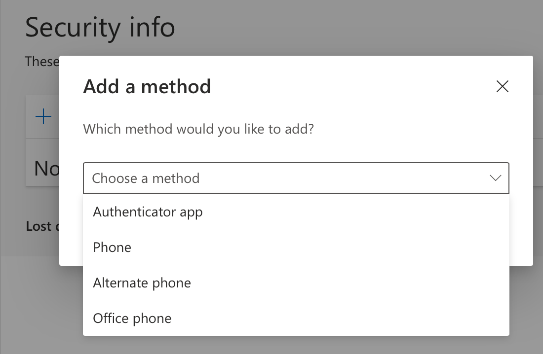543x354 pixels.
Task: Click the question text asking which method
Action: point(198,129)
